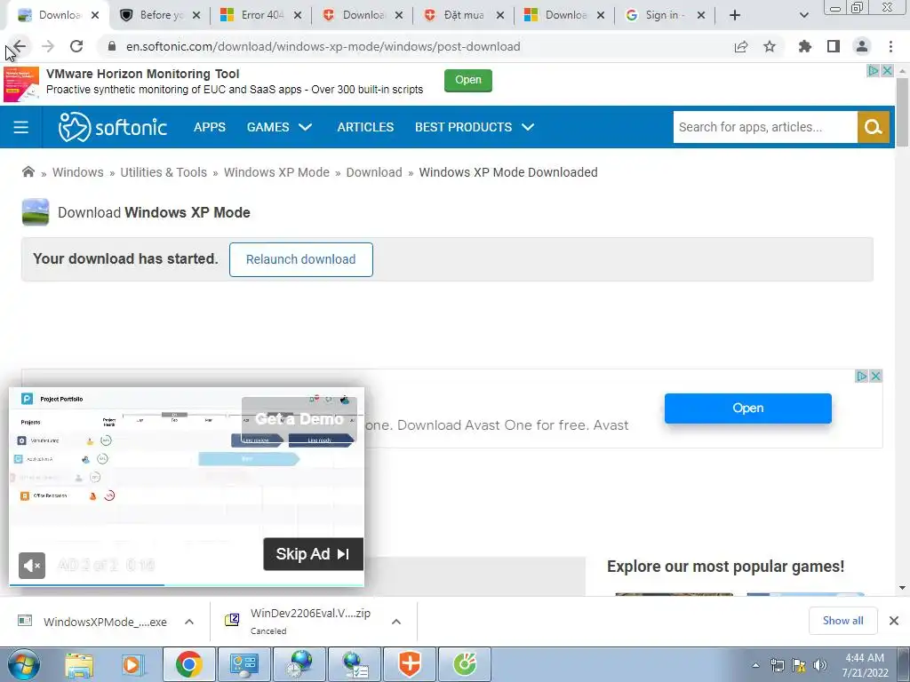Viewport: 910px width, 682px height.
Task: Open Softonic hamburger menu
Action: tap(21, 127)
